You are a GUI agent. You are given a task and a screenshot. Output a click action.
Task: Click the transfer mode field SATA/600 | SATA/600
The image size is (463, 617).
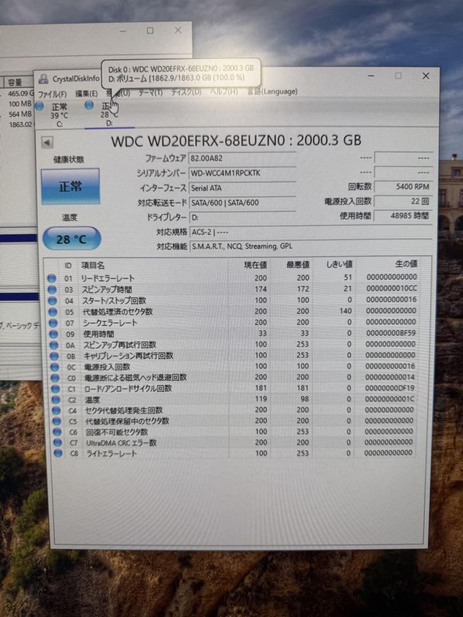click(x=242, y=203)
